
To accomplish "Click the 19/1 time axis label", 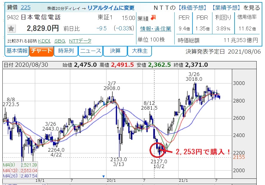I will point(40,181).
